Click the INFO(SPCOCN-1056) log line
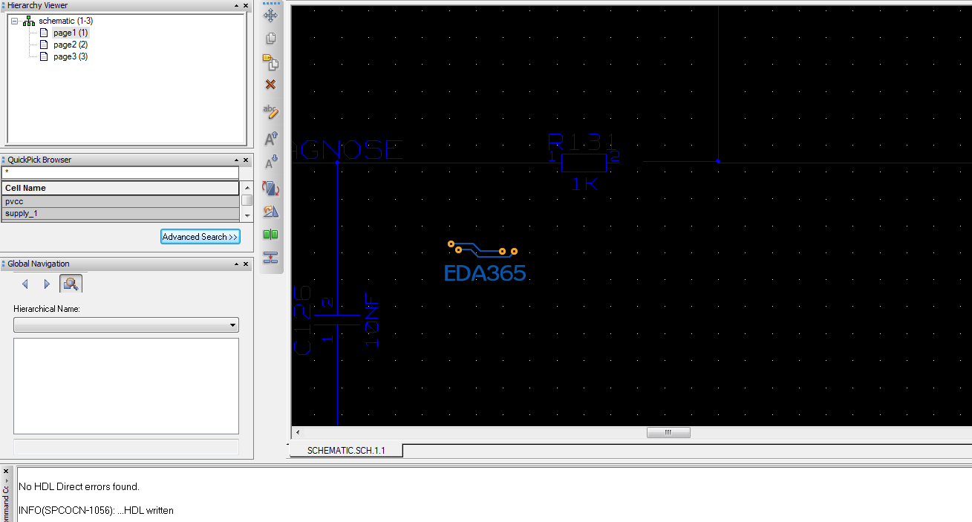The height and width of the screenshot is (522, 972). click(96, 510)
